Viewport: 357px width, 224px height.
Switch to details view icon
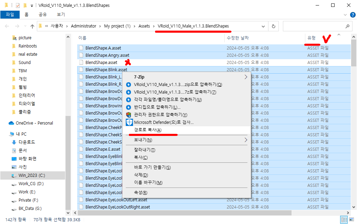(x=344, y=220)
